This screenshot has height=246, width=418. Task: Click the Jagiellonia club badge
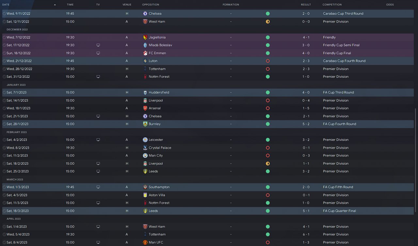(x=145, y=37)
